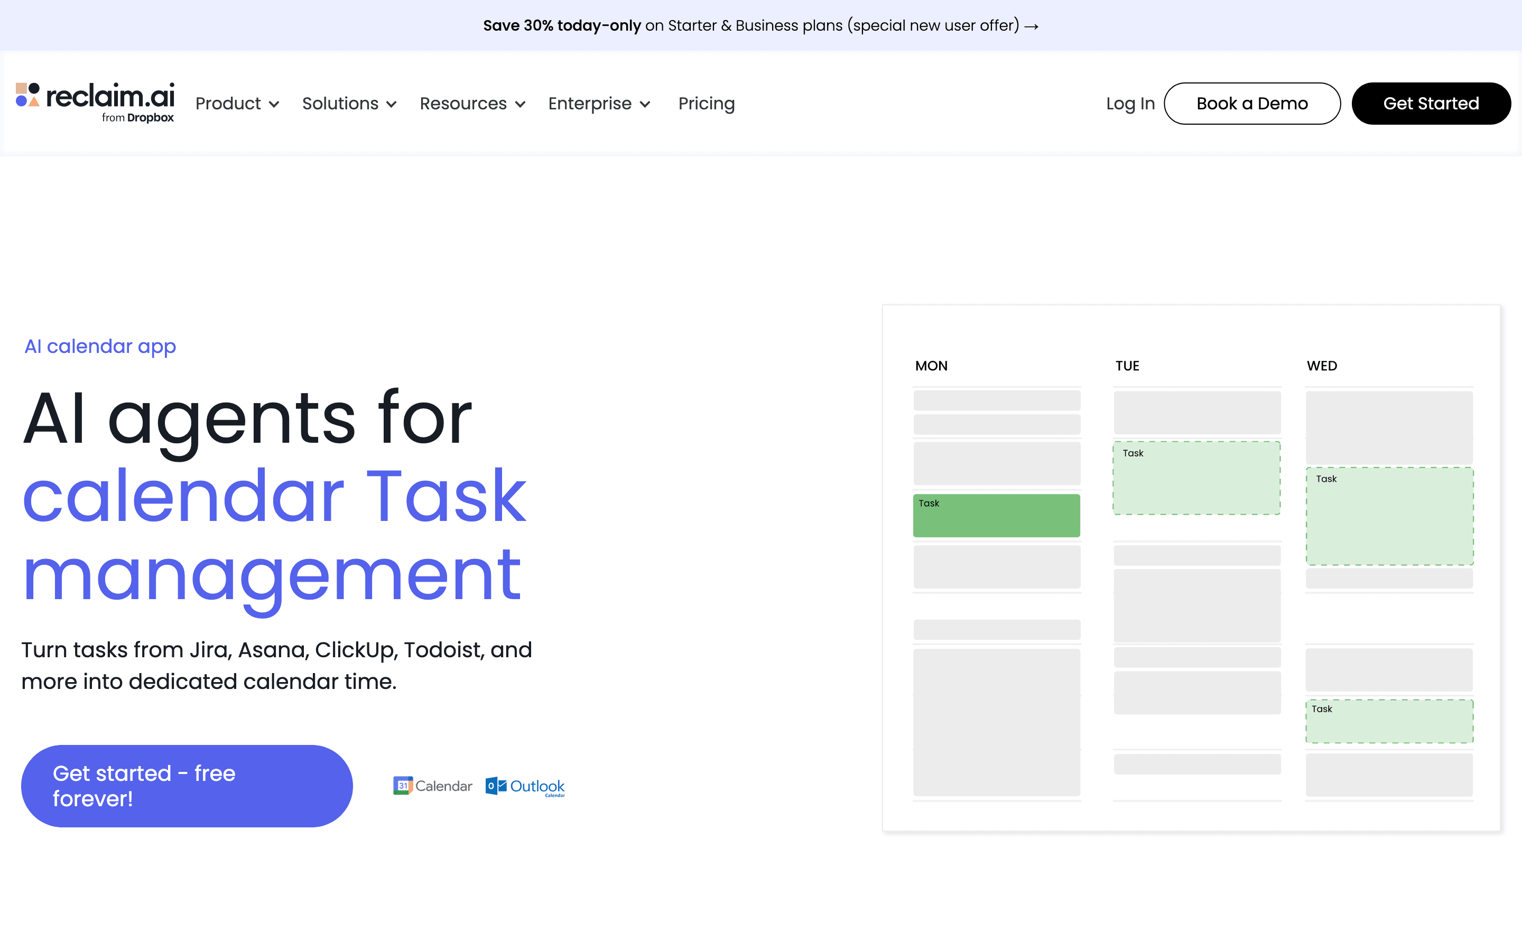Expand the Resources menu chevron
This screenshot has width=1522, height=951.
tap(520, 105)
